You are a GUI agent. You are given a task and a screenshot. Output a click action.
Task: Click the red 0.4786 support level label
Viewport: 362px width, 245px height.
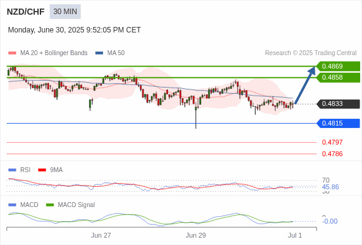332,154
